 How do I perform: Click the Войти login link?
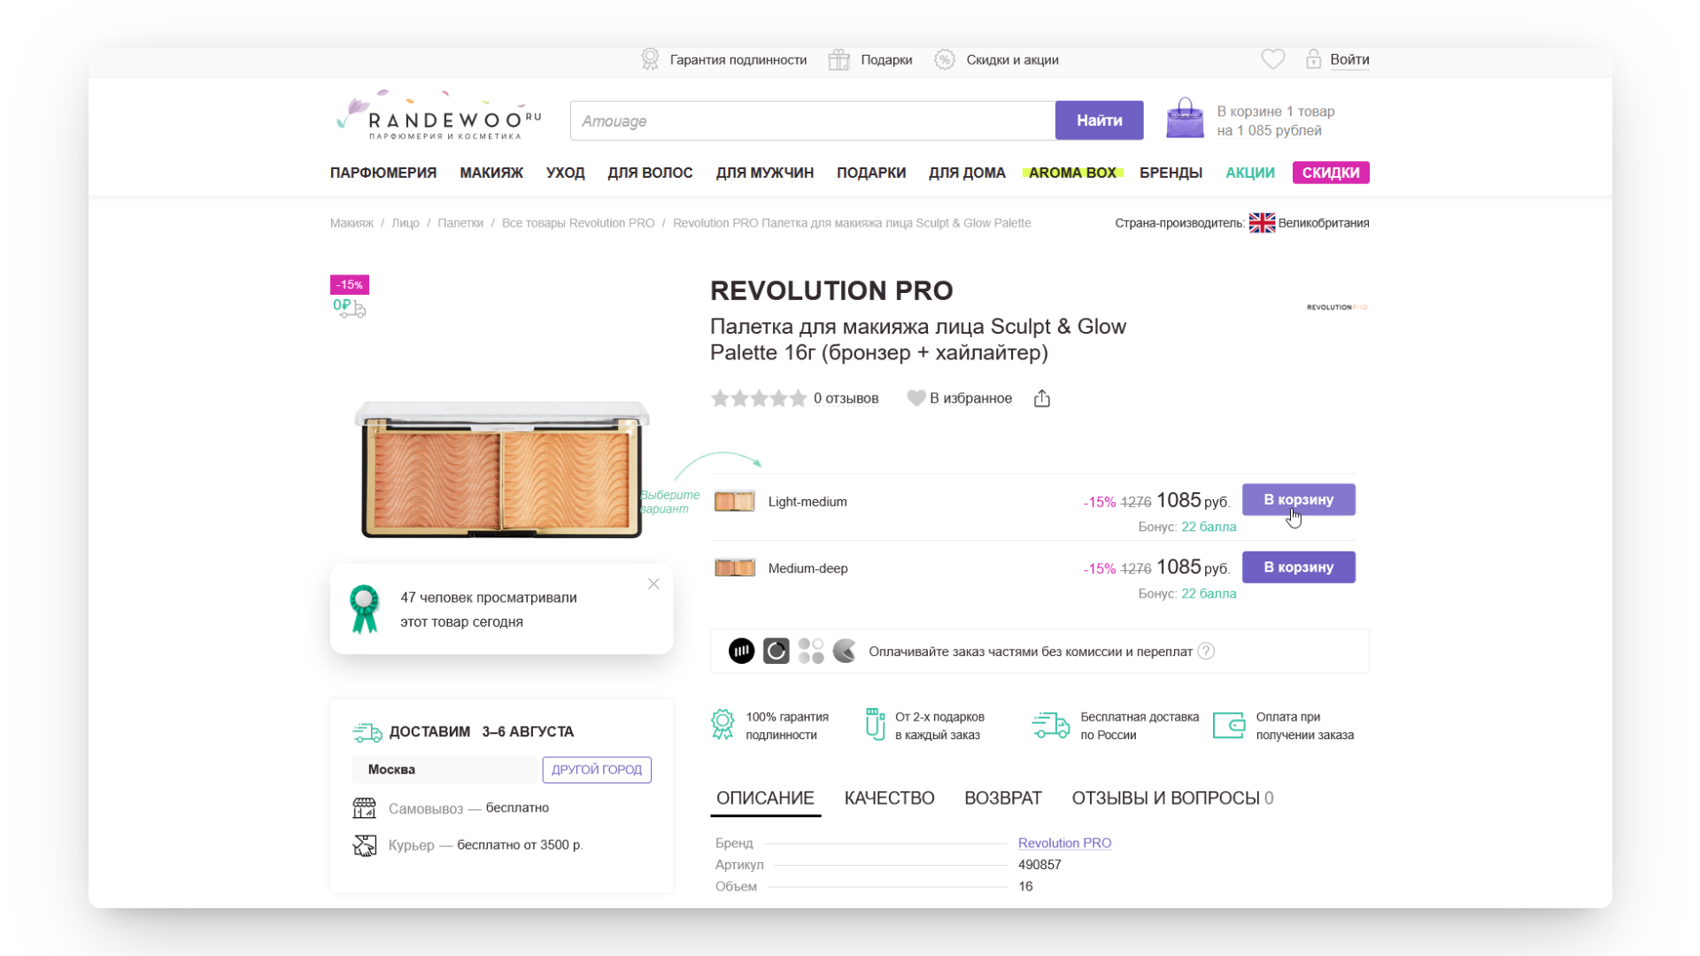tap(1349, 59)
